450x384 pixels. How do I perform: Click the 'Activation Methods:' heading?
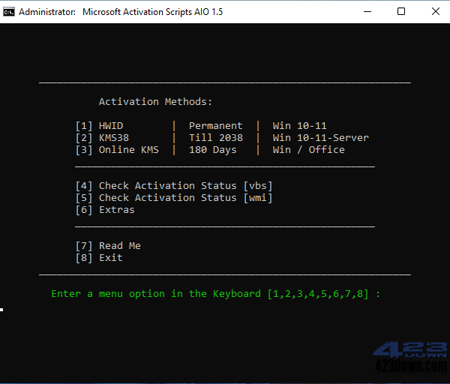[x=155, y=102]
